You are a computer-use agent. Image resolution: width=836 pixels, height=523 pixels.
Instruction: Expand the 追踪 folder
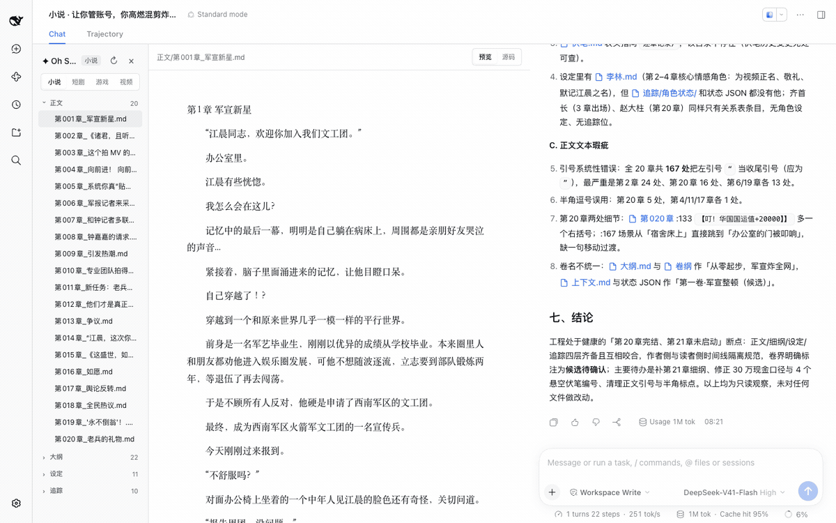tap(91, 491)
